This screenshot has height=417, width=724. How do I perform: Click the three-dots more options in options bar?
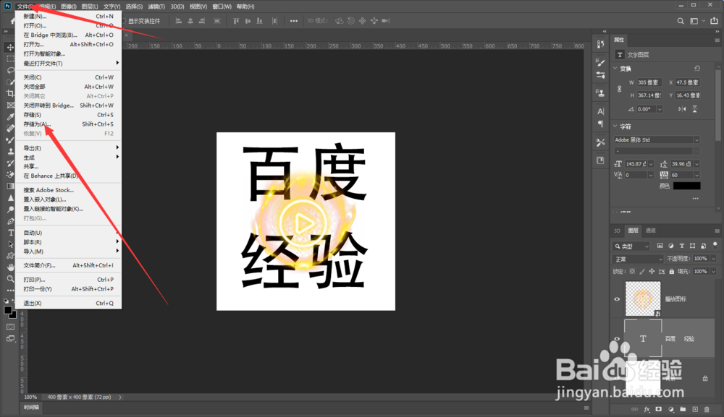(x=294, y=21)
